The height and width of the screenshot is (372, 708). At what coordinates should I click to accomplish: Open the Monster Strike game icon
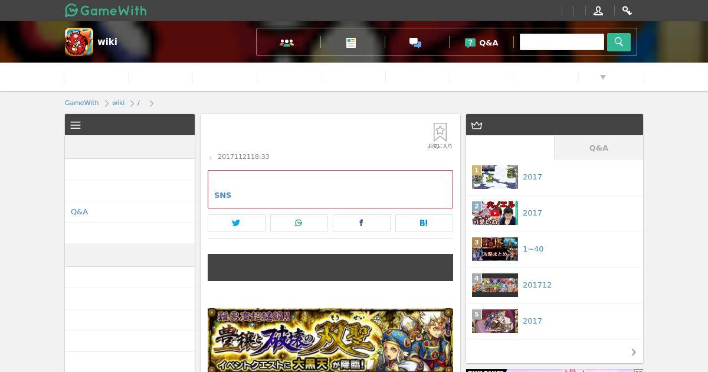[x=79, y=42]
